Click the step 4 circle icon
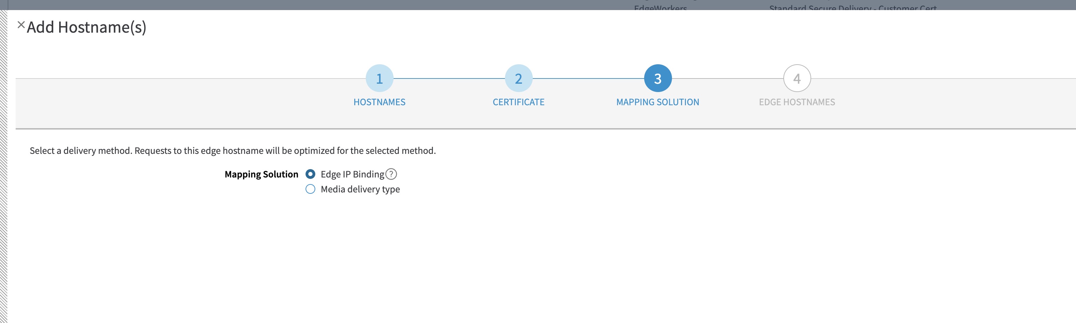Screen dimensions: 1076x323 click(x=797, y=78)
